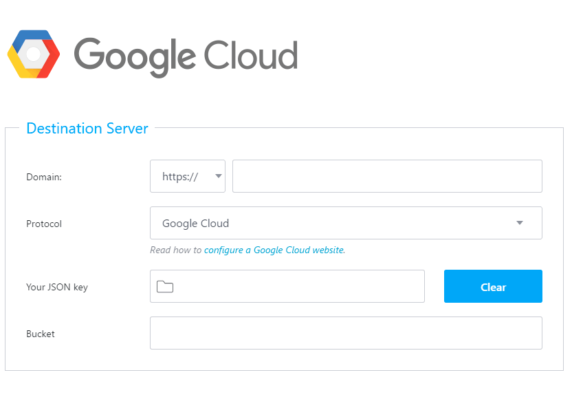This screenshot has height=397, width=572.
Task: Select the Destination Server section heading
Action: click(87, 129)
